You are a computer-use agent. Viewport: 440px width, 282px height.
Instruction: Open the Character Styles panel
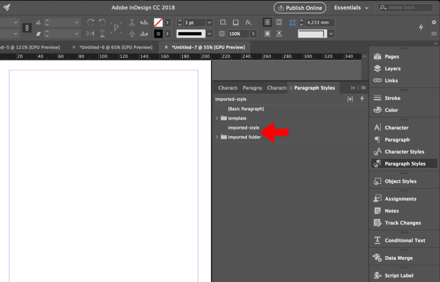click(404, 151)
